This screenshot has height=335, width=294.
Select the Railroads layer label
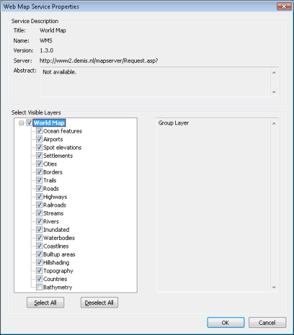pyautogui.click(x=55, y=205)
